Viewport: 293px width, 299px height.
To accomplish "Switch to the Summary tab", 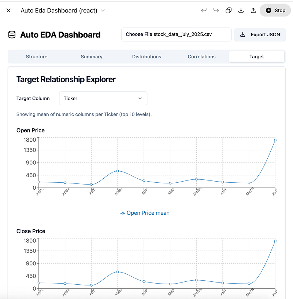I will [x=92, y=56].
